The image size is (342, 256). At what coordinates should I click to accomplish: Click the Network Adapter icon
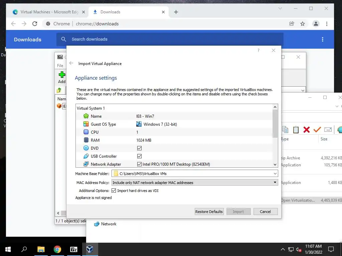click(86, 164)
